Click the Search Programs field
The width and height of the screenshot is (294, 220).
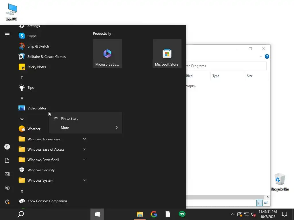pyautogui.click(x=226, y=66)
